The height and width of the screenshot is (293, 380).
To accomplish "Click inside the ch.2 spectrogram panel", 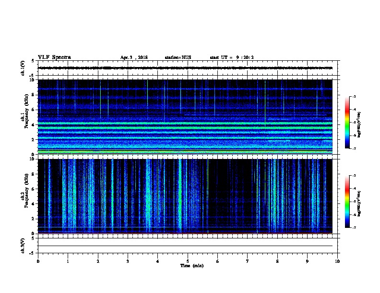I will [x=185, y=196].
